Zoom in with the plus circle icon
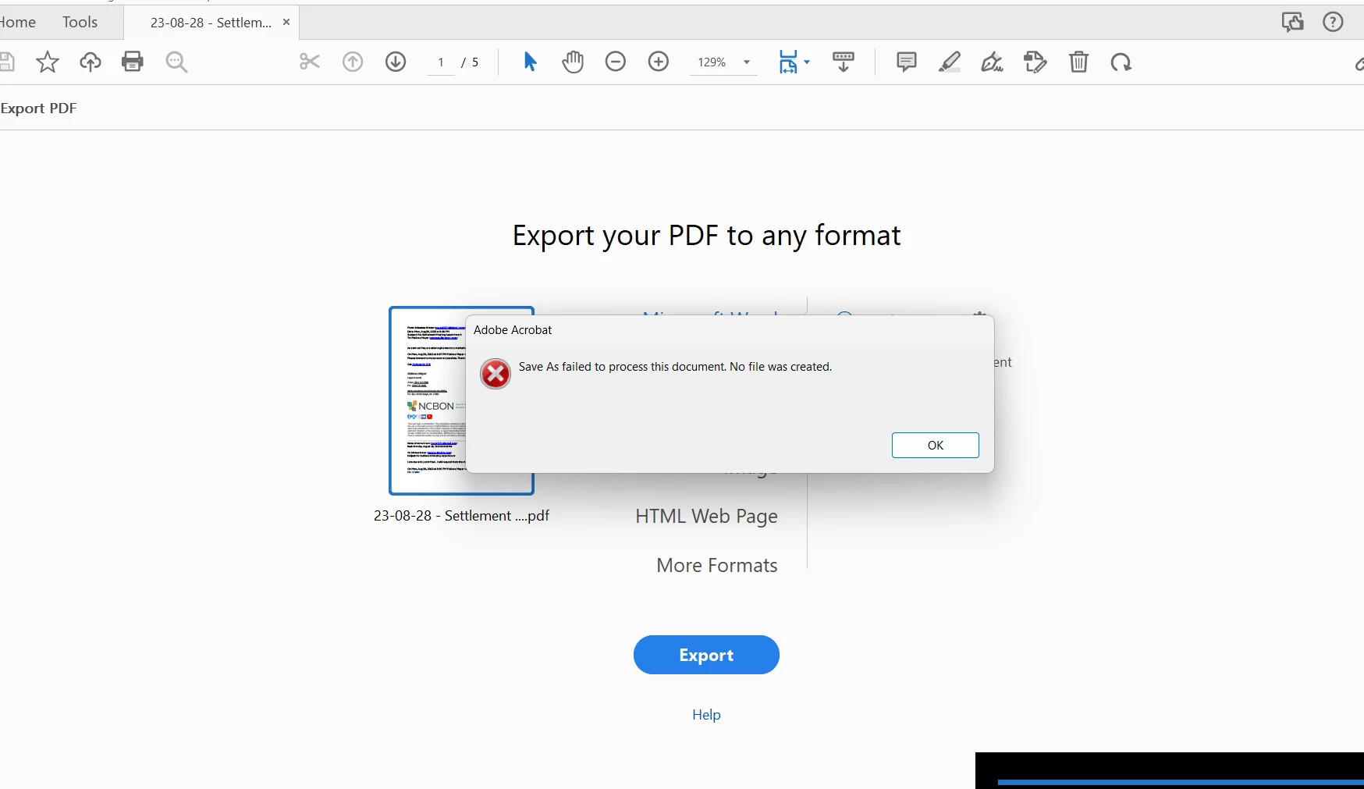The image size is (1364, 789). point(659,62)
